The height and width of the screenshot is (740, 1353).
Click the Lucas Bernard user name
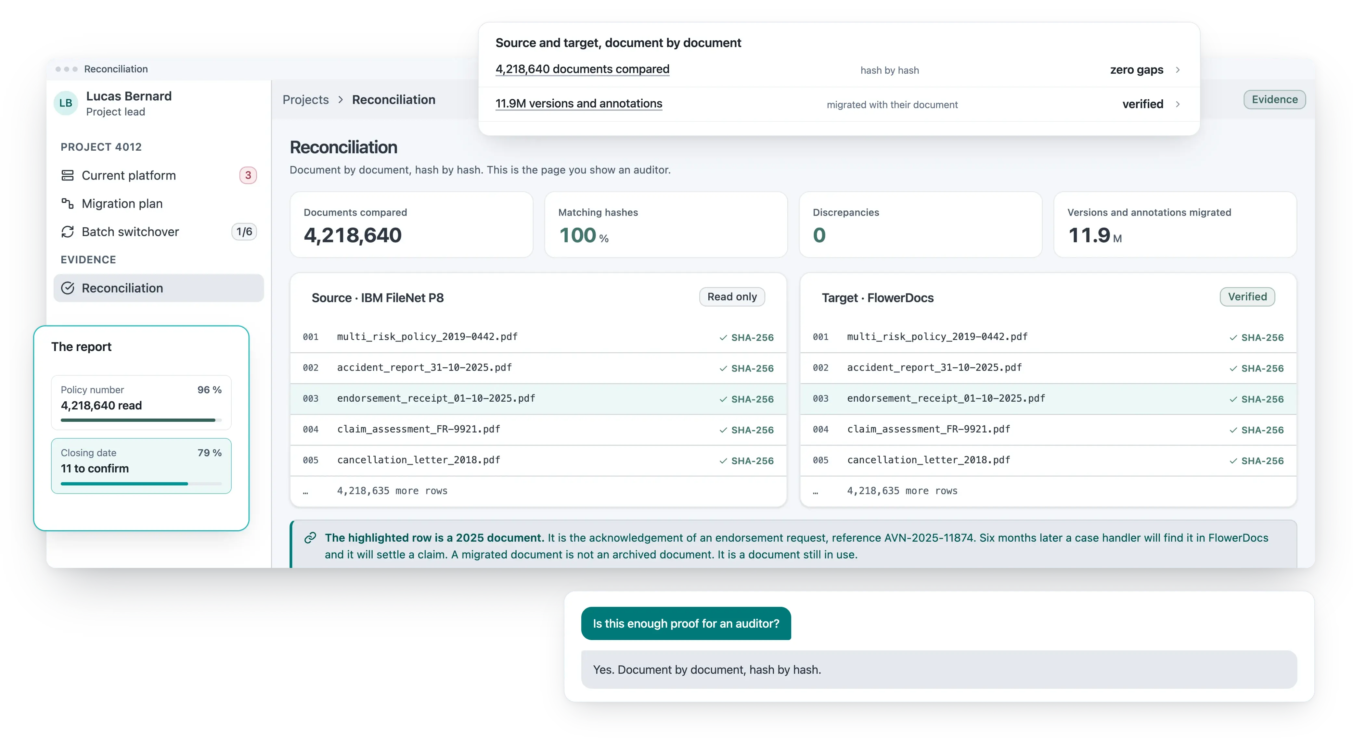129,96
